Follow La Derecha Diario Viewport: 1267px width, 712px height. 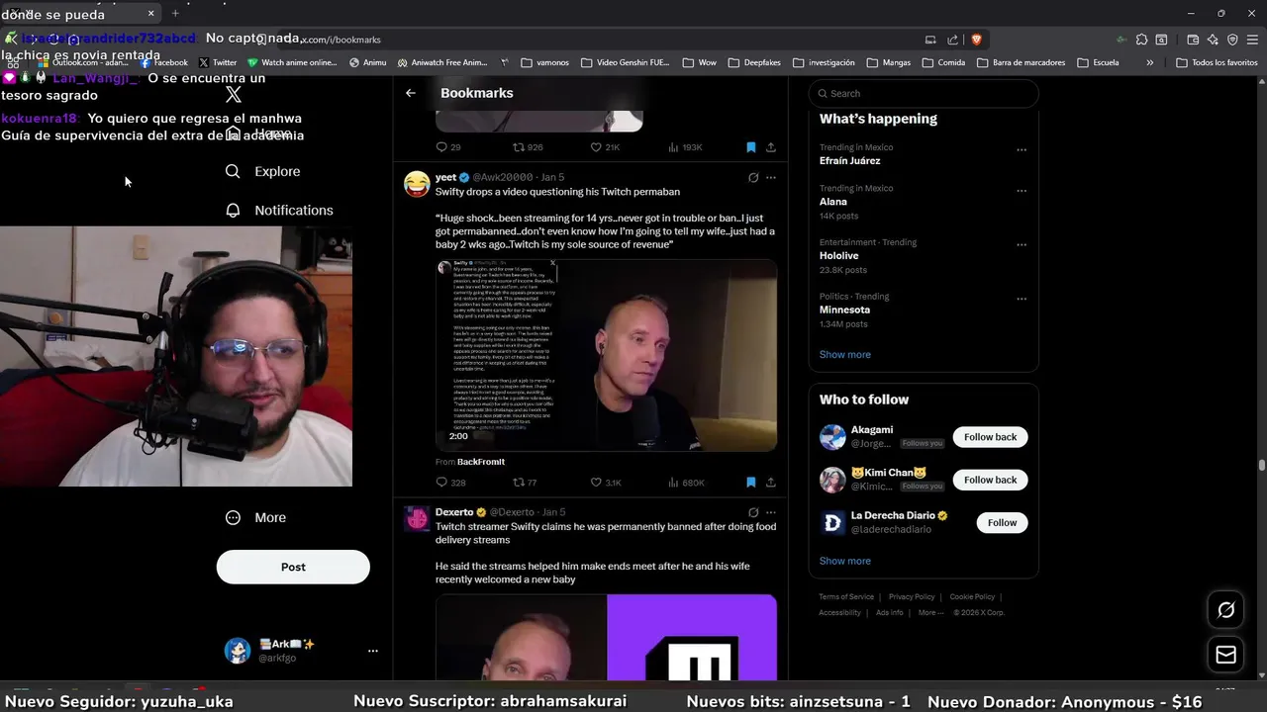[x=1002, y=522]
